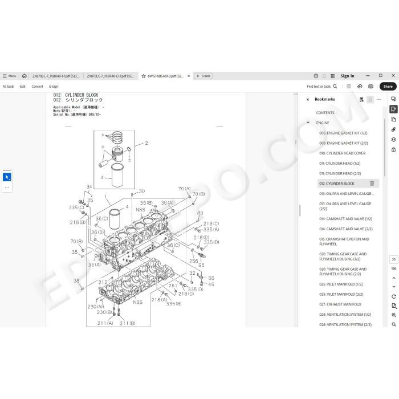Open the ENGINE bookmark
Image resolution: width=399 pixels, height=399 pixels.
coord(323,123)
